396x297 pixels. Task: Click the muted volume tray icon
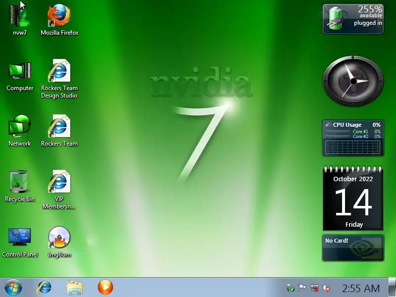(326, 288)
